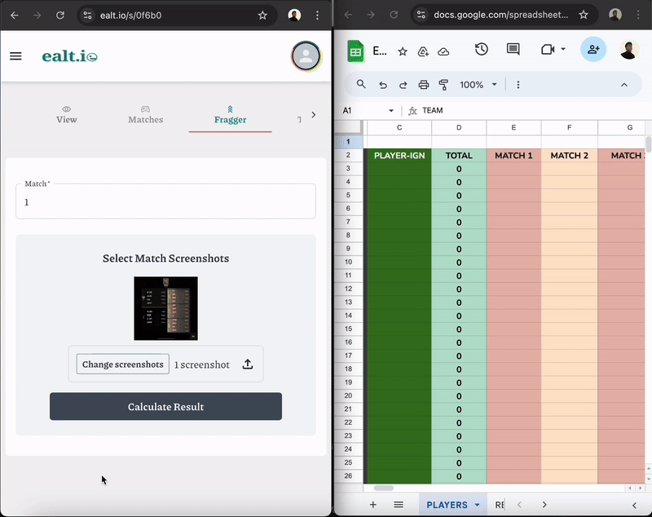Open the A1 name box dropdown
Image resolution: width=652 pixels, height=517 pixels.
(x=391, y=111)
